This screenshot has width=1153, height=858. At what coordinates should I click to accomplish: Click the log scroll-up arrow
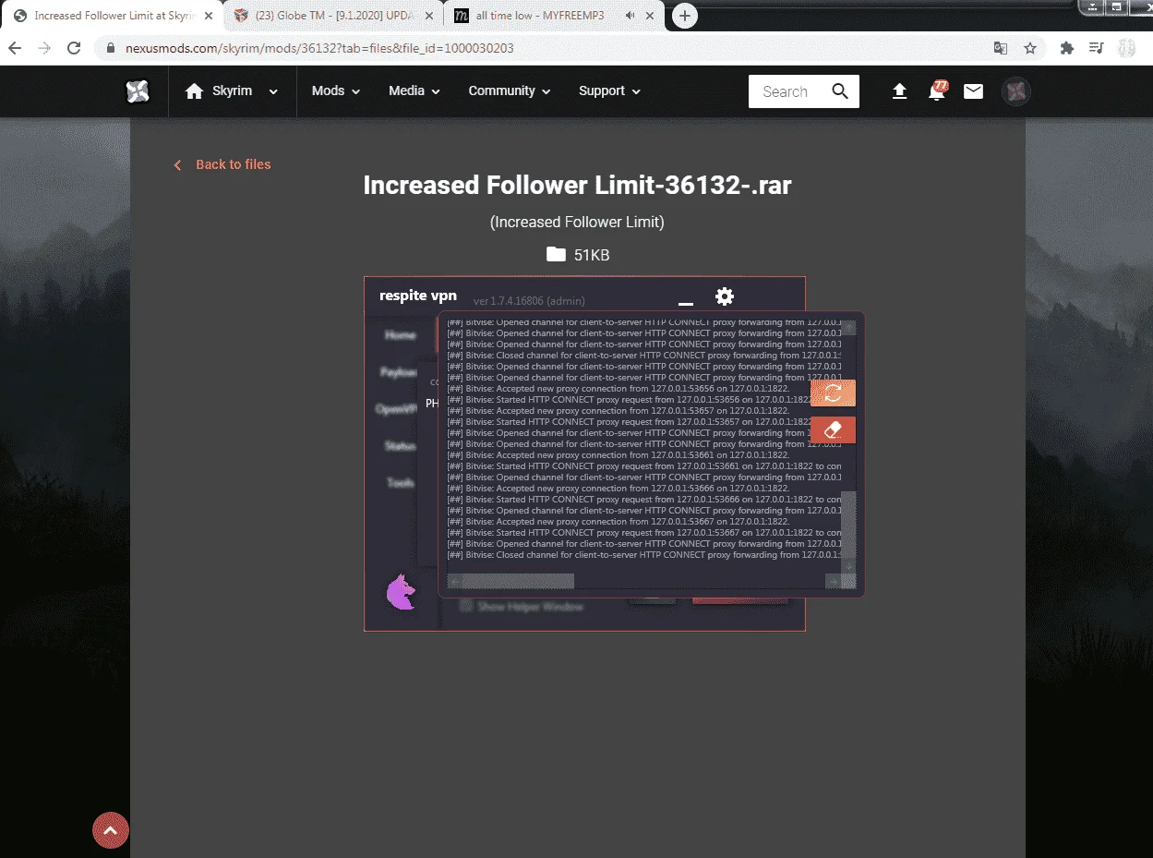(x=848, y=329)
